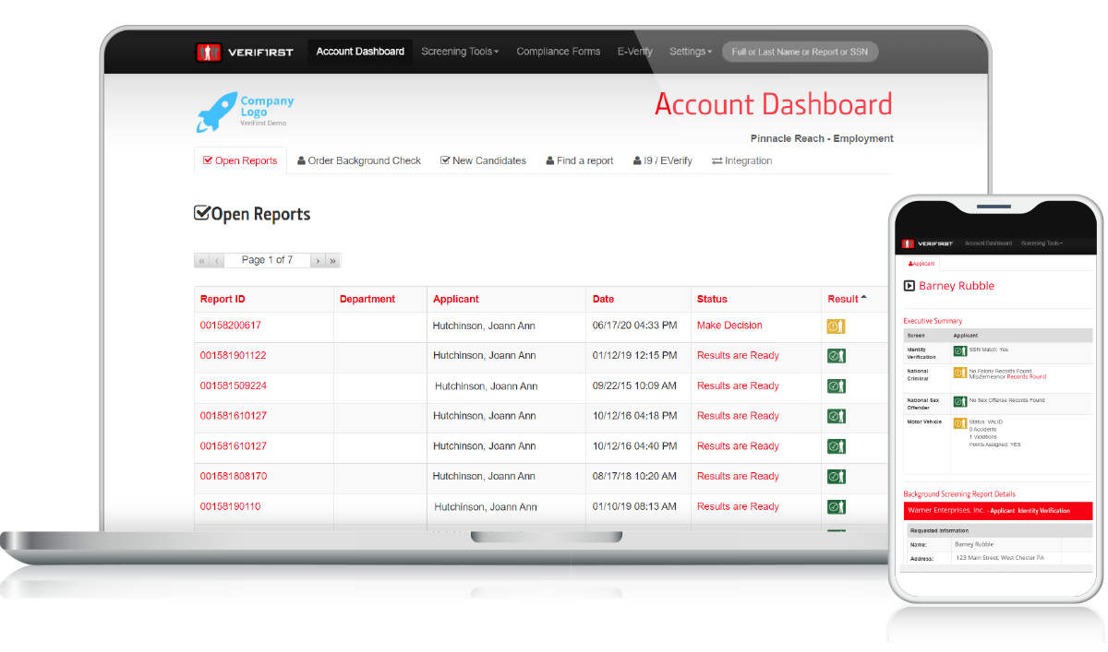
Task: Open the Screening Tools dropdown
Action: [x=460, y=51]
